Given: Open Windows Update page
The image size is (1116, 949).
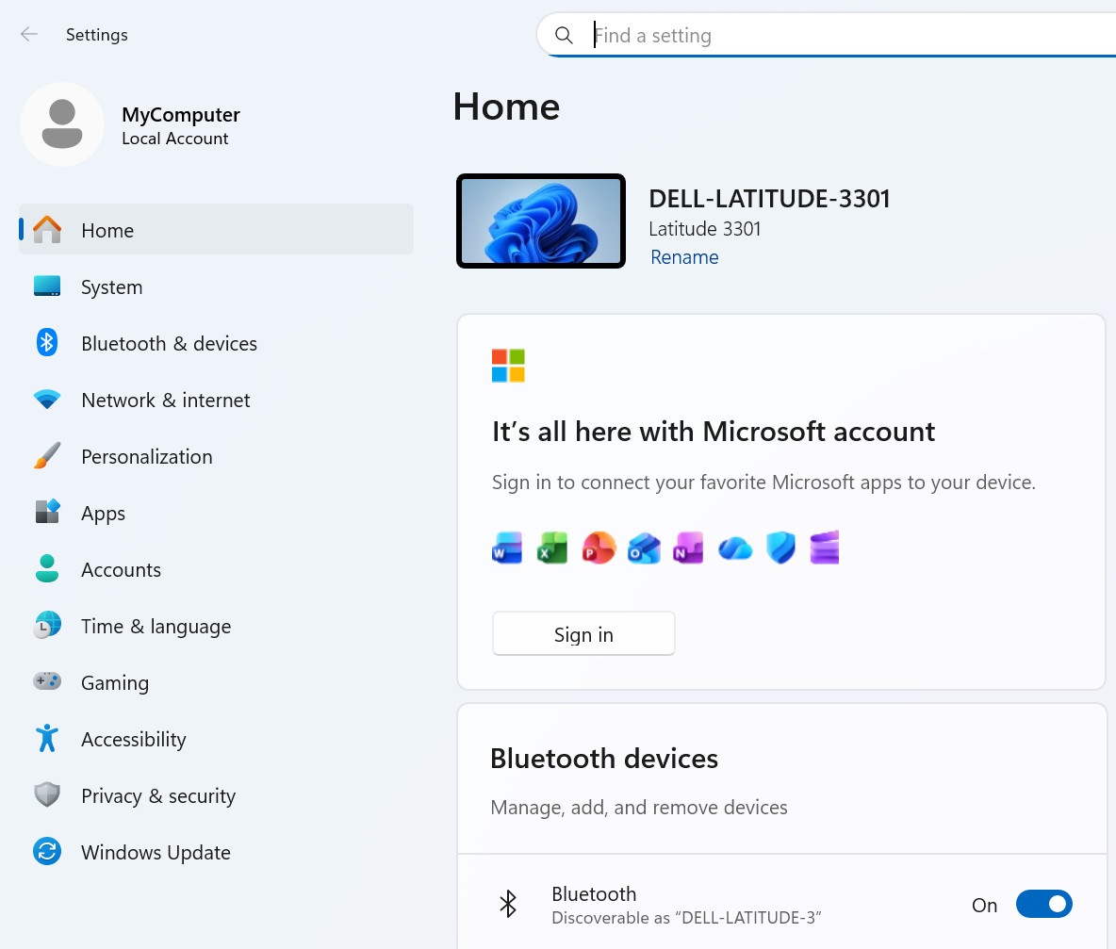Looking at the screenshot, I should pos(216,852).
